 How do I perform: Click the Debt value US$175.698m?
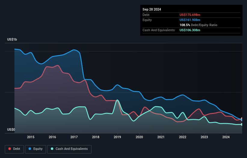coord(190,15)
